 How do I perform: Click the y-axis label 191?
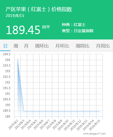pyautogui.click(x=8, y=94)
